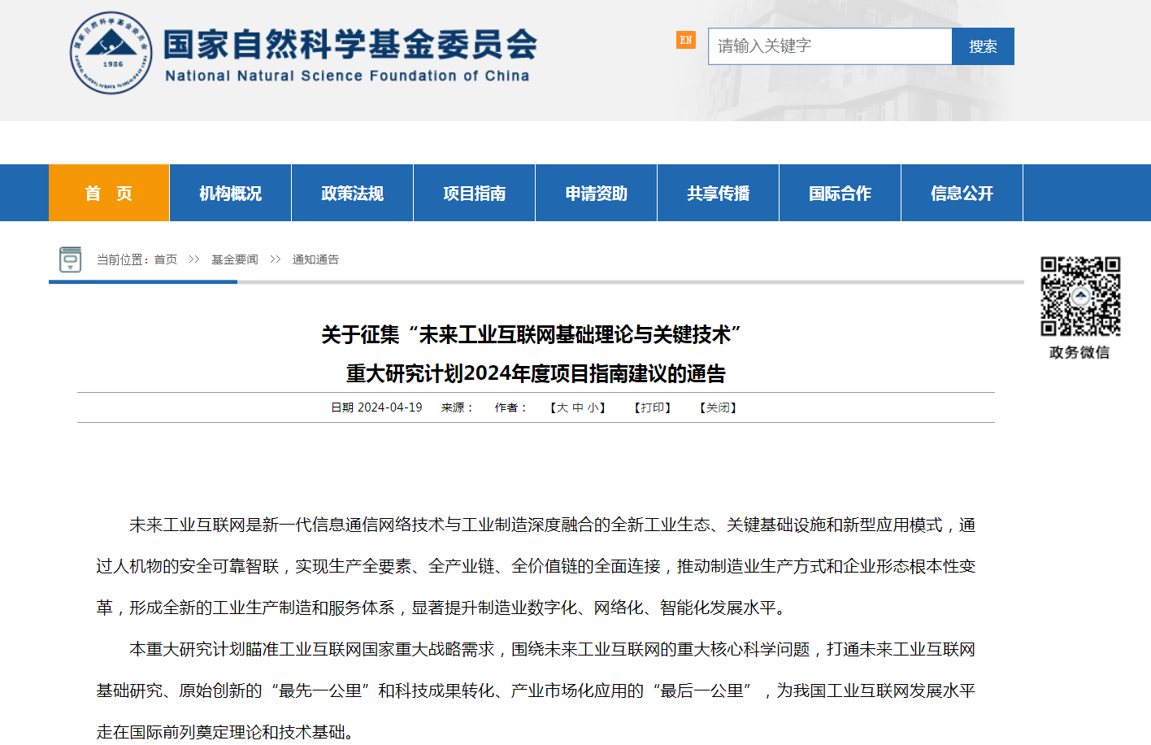Screen dimensions: 1151x745
Task: Click the breadcrumb location icon
Action: coord(71,259)
